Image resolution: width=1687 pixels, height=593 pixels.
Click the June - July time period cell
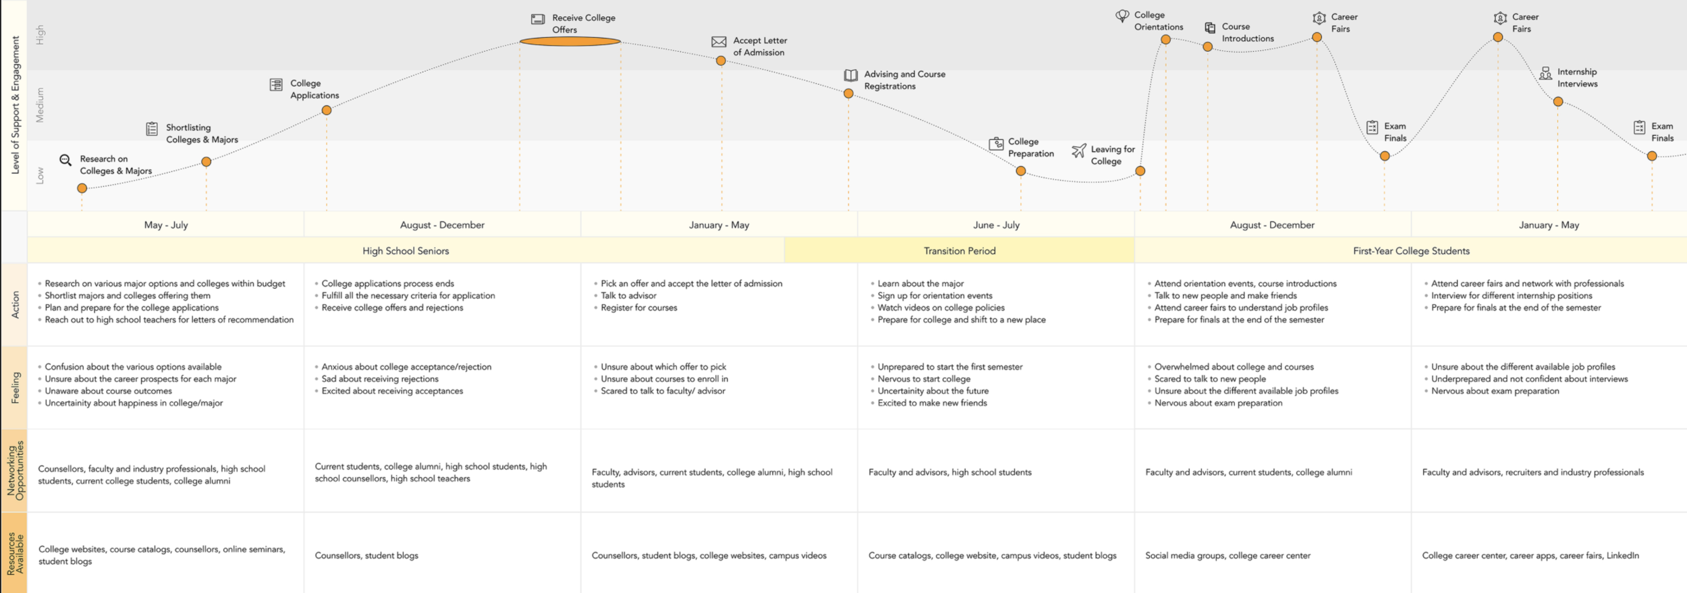point(996,225)
